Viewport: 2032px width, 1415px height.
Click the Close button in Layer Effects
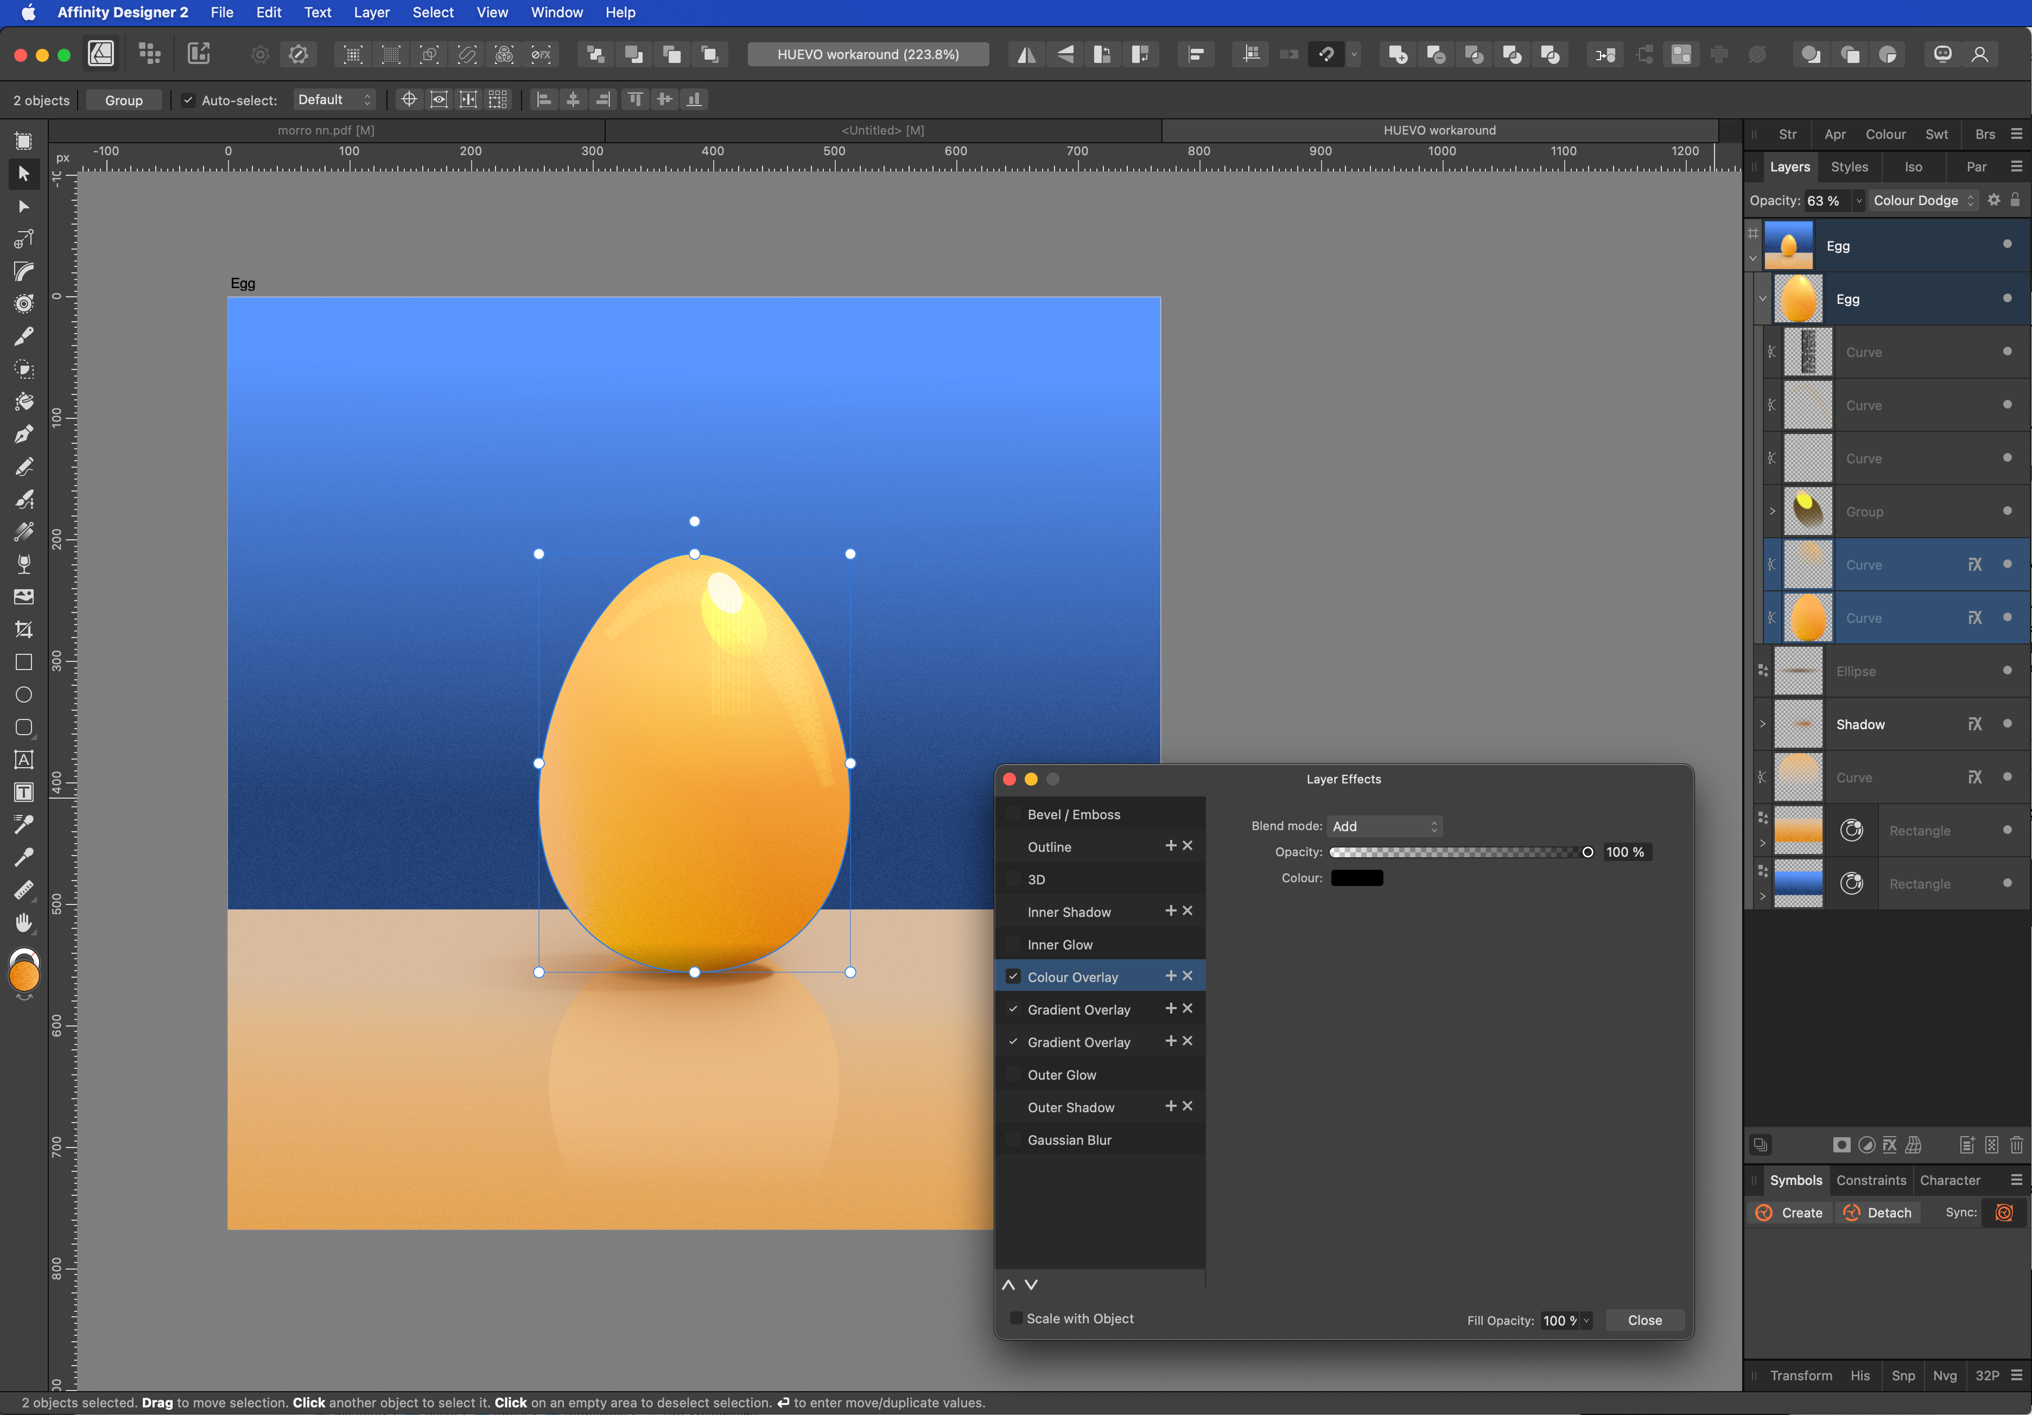[1643, 1320]
